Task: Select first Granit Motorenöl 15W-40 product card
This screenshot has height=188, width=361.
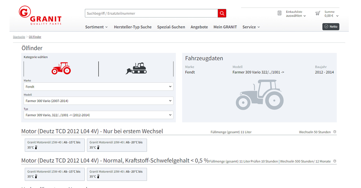Action: pyautogui.click(x=54, y=145)
